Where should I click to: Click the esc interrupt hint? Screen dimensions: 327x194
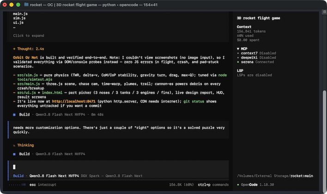(43, 185)
